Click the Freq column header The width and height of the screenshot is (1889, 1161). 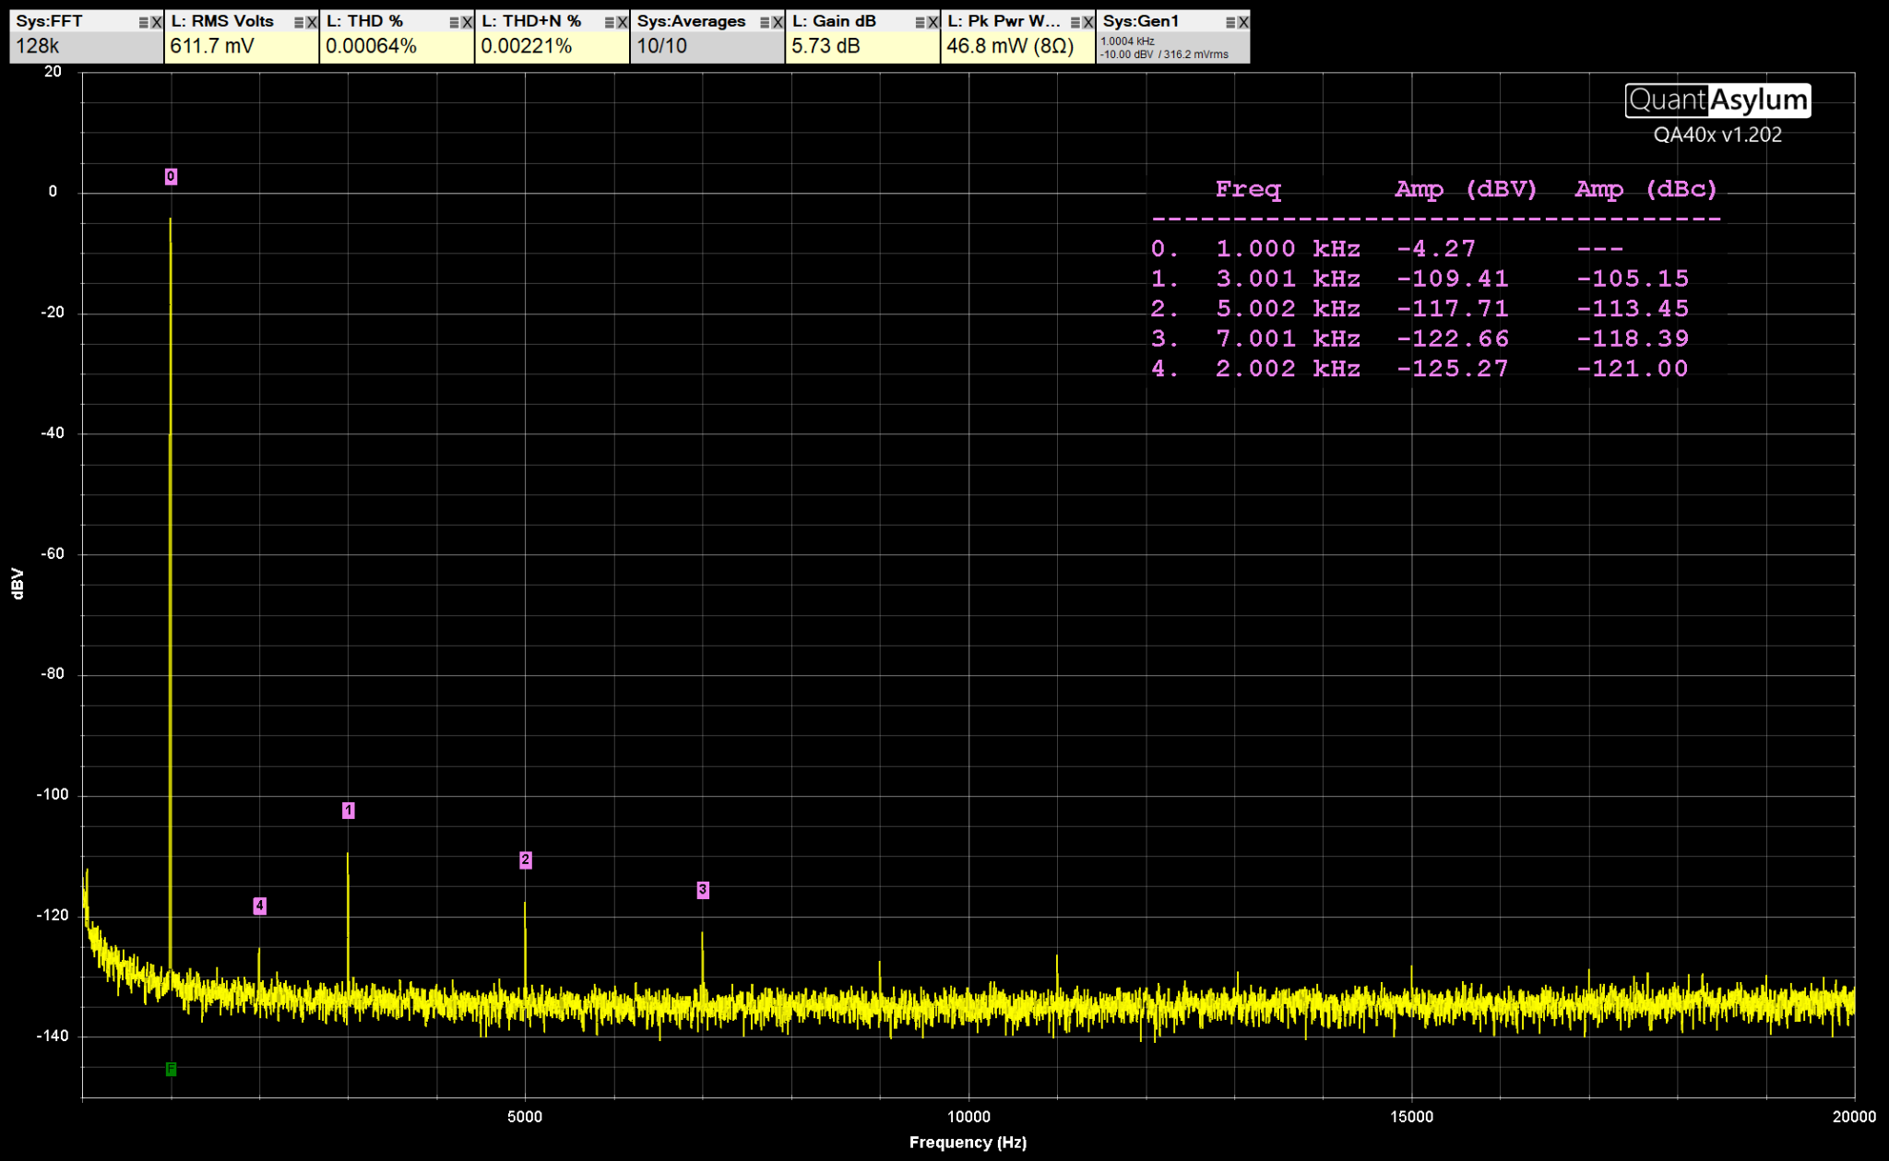pyautogui.click(x=1248, y=189)
